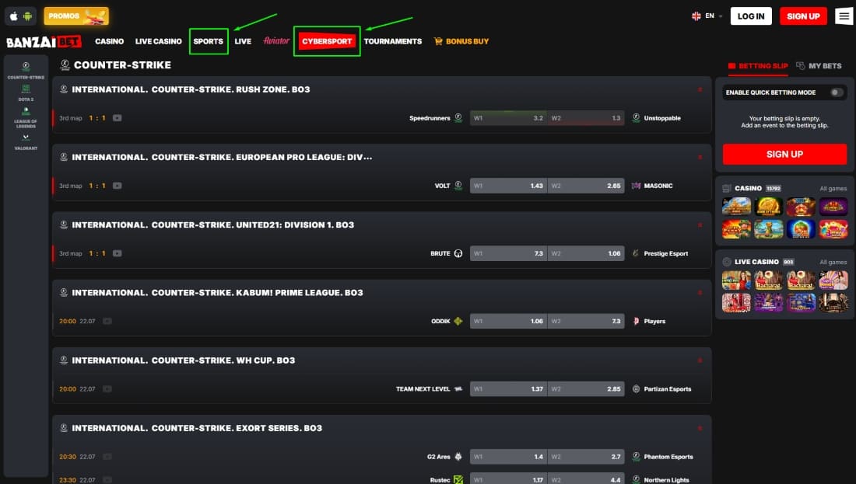Open WH Cup BO3 league header

184,360
